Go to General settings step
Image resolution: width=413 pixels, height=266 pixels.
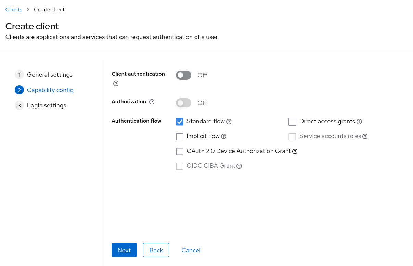tap(50, 75)
